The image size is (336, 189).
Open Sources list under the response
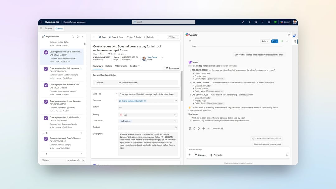218,129
